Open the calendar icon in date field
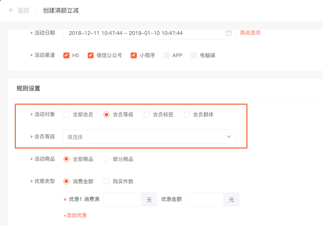 tap(229, 33)
